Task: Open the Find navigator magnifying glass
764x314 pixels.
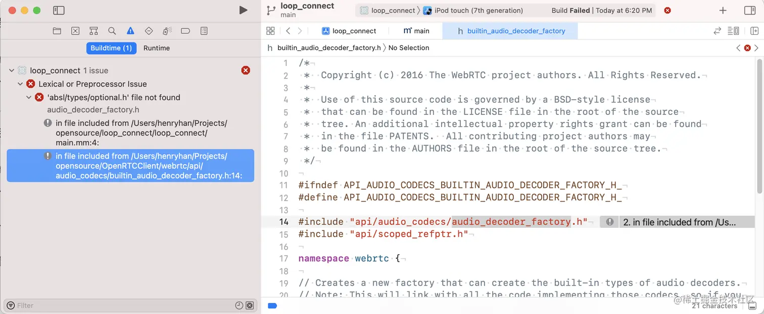Action: coord(111,31)
